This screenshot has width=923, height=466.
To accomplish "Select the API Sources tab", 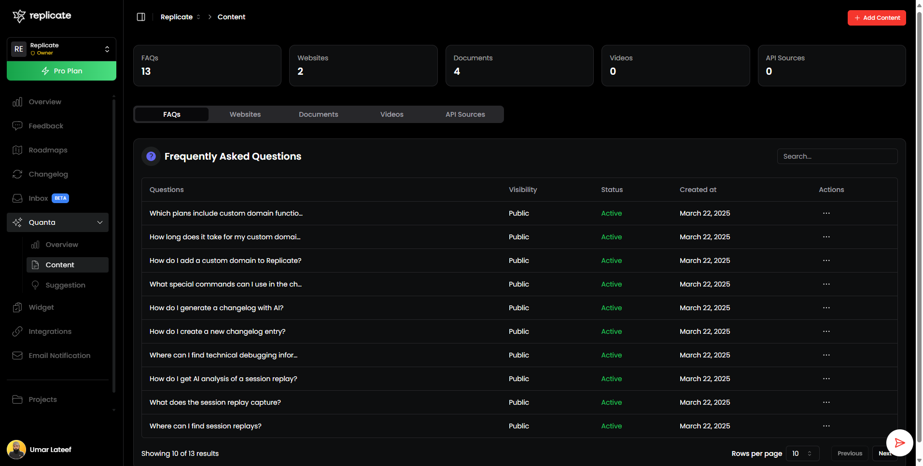I will [465, 114].
